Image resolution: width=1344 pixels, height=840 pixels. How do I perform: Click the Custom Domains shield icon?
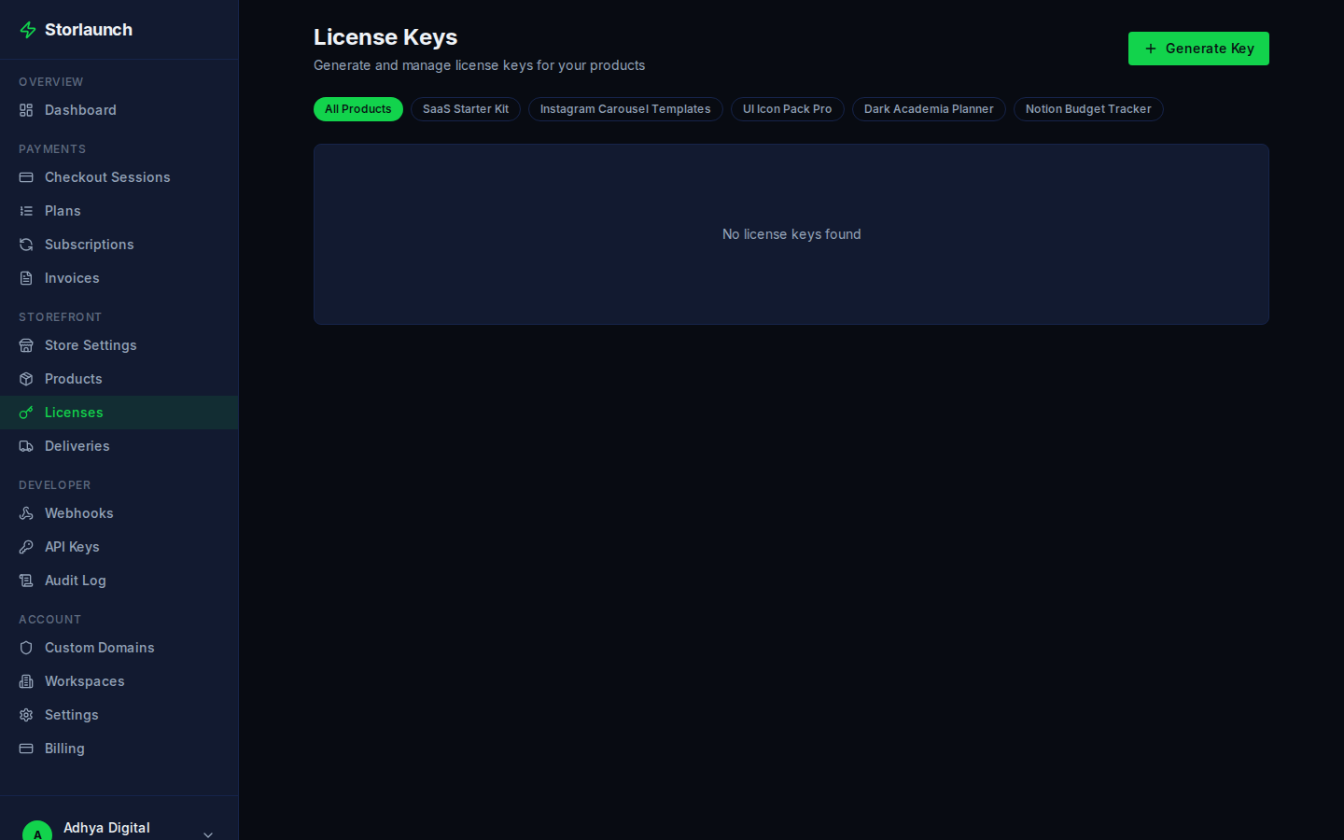(x=26, y=647)
